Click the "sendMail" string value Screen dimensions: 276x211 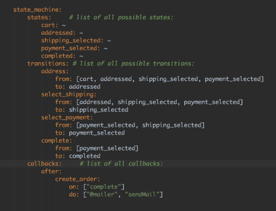[142, 195]
